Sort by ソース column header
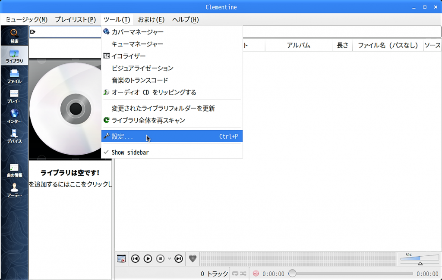The image size is (442, 280). coord(433,45)
